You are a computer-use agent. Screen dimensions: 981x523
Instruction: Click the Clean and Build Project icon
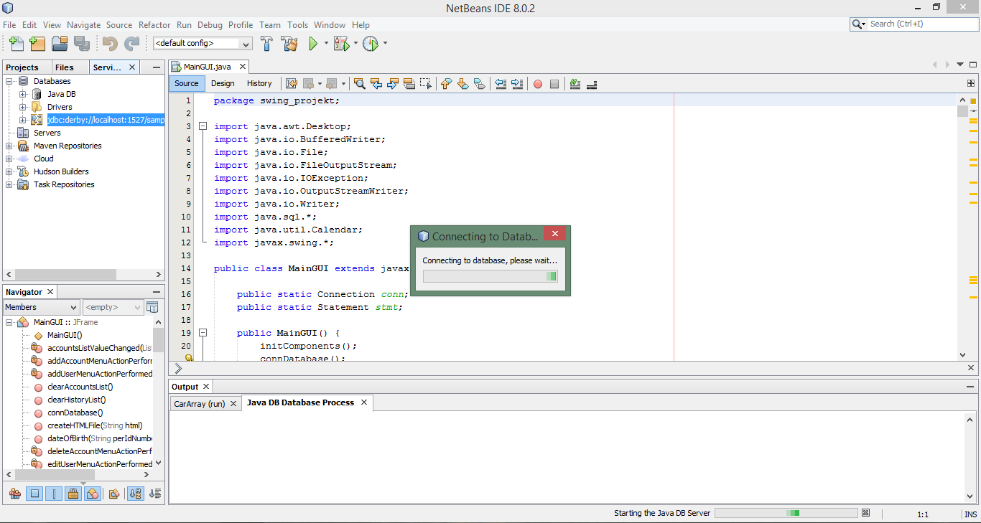289,44
